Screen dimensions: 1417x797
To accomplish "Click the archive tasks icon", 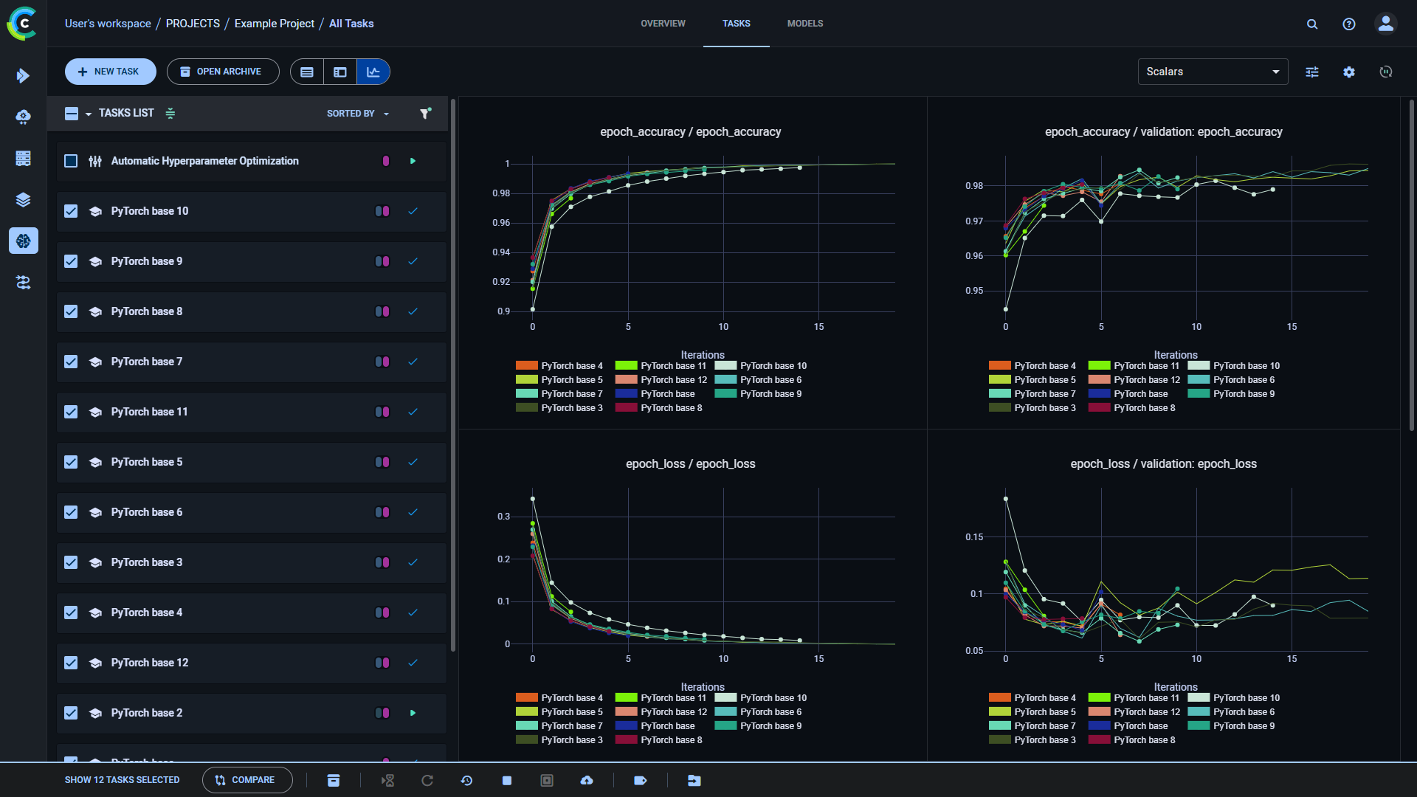I will (334, 779).
